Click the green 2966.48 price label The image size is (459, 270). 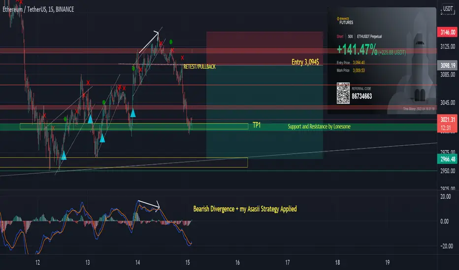pos(448,159)
